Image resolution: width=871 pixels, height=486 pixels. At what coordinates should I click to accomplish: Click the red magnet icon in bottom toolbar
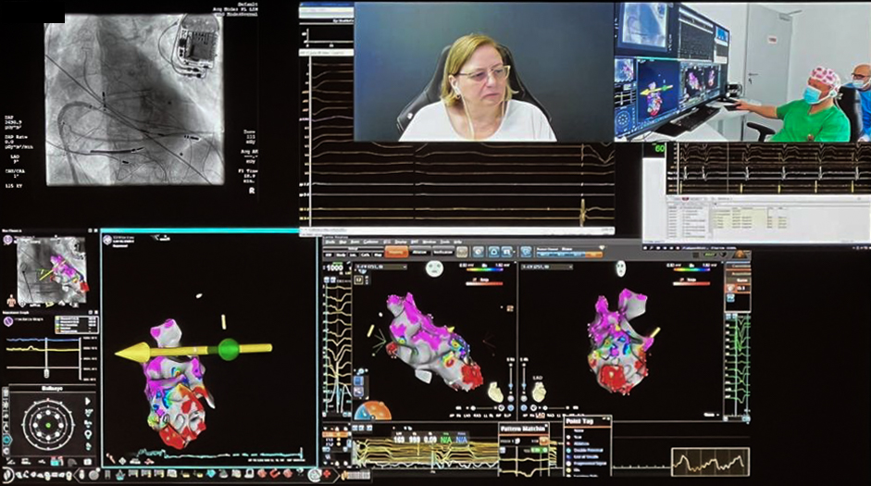pyautogui.click(x=274, y=474)
